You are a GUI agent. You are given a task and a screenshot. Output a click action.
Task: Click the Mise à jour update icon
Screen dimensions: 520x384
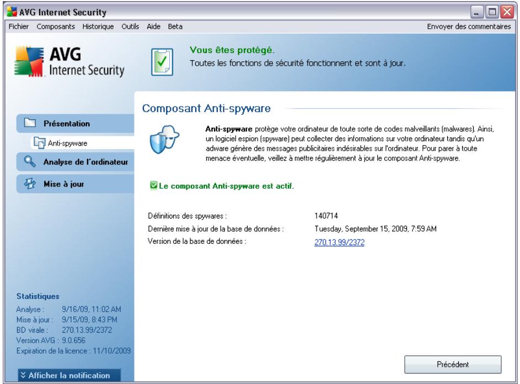[x=30, y=184]
